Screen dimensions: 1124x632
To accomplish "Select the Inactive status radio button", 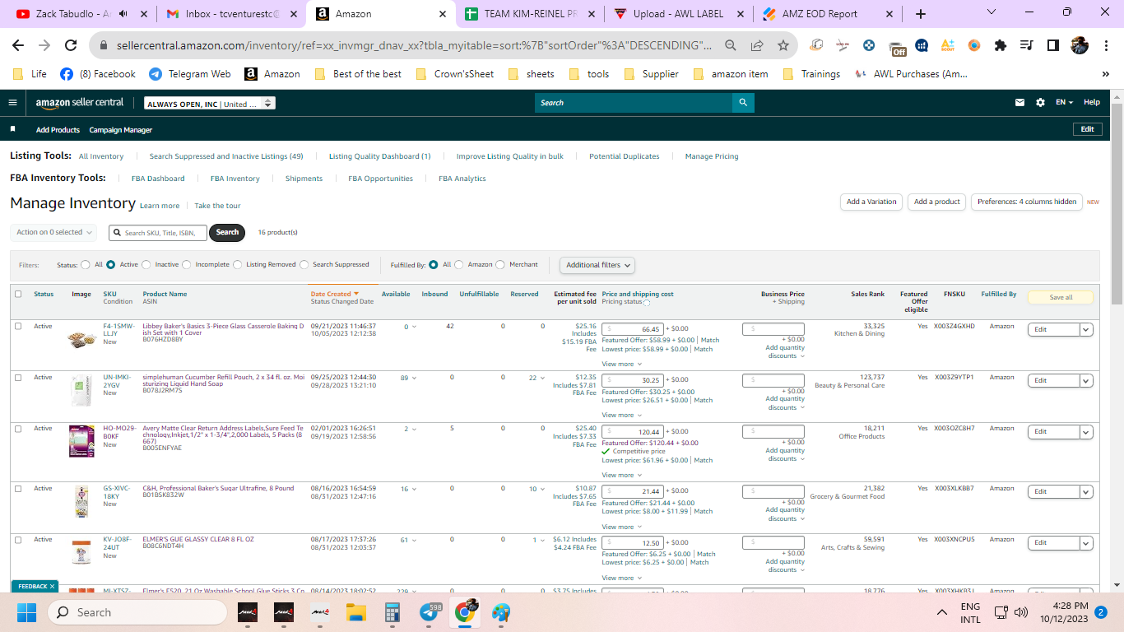I will tap(146, 264).
